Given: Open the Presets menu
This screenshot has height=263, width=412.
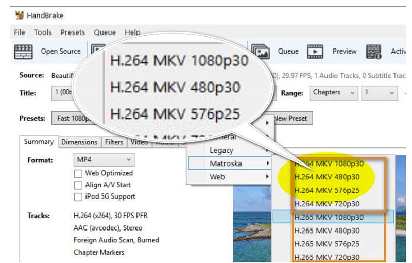Looking at the screenshot, I should 73,32.
